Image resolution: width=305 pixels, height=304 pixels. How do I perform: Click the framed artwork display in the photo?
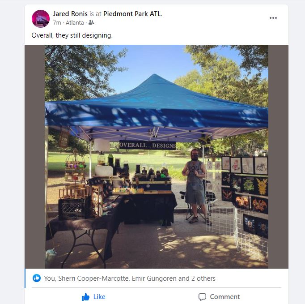point(245,197)
